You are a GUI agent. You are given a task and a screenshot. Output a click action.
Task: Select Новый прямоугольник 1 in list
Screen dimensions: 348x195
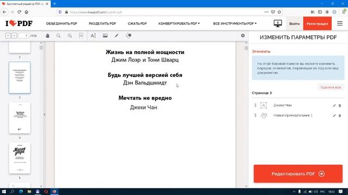click(293, 115)
